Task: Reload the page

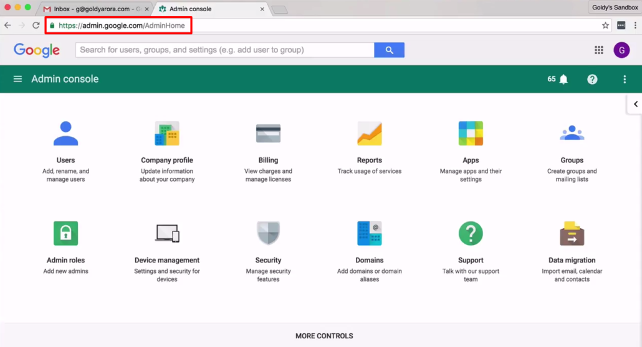Action: tap(36, 25)
